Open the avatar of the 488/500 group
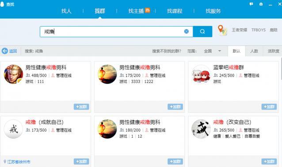Screen dimensions: 282x167 pyautogui.click(x=14, y=74)
